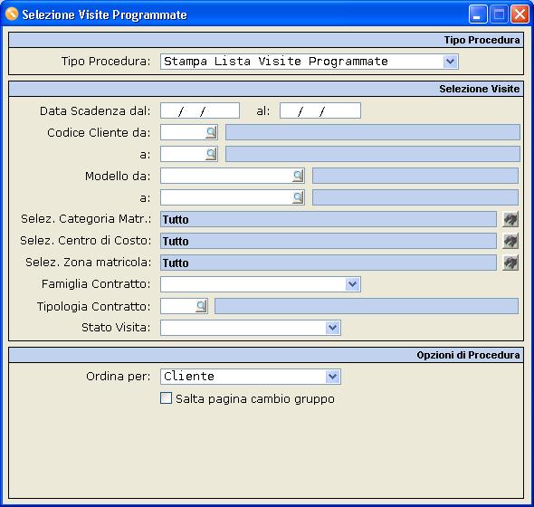Open the Stato Visita dropdown

pyautogui.click(x=332, y=328)
